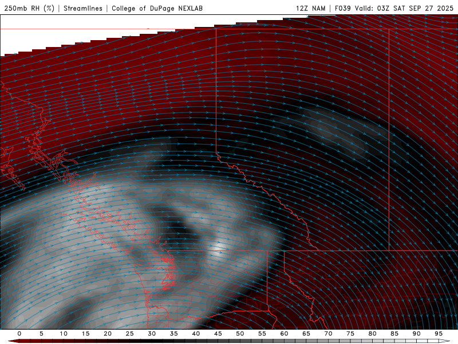Click the '60' color scale label
The image size is (458, 344).
[284, 334]
